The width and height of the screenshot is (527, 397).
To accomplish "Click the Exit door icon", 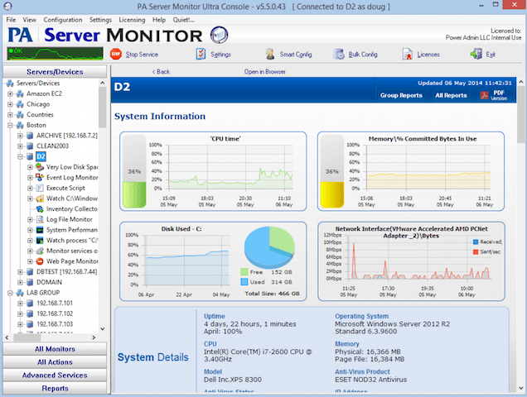I will coord(476,54).
